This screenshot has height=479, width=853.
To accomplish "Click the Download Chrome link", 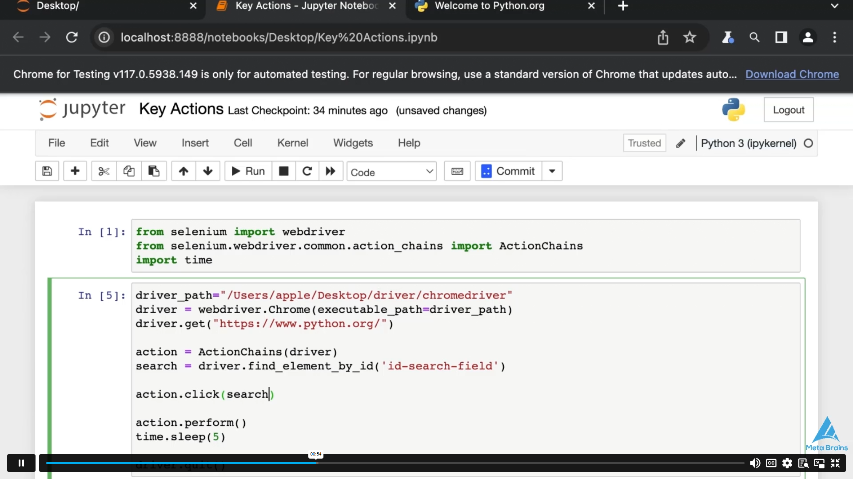I will point(792,74).
